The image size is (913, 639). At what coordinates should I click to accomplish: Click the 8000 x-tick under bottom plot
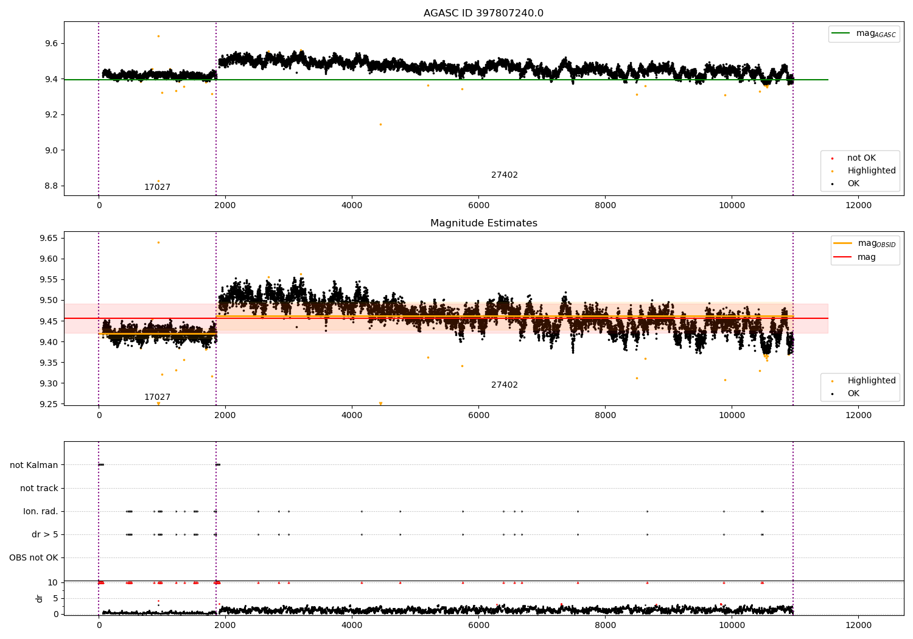point(605,625)
